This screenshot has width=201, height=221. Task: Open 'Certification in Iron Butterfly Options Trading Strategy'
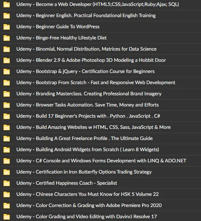tap(94, 172)
